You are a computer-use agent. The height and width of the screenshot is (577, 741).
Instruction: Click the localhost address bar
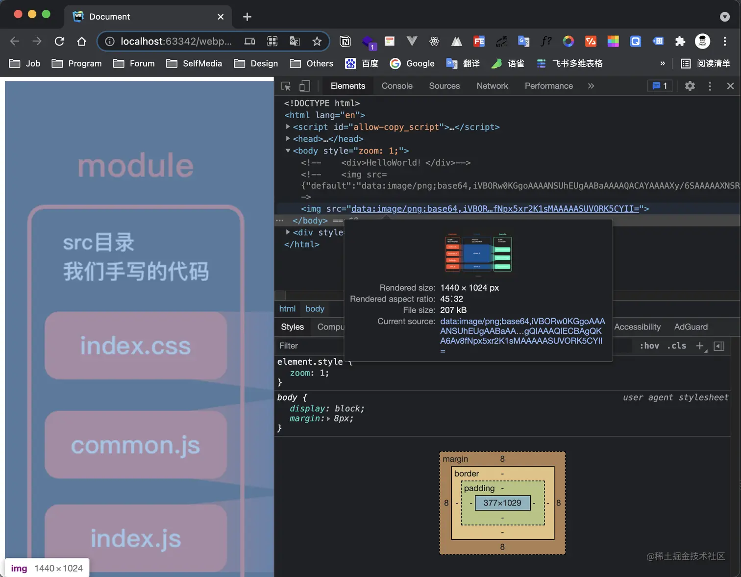[x=176, y=41]
